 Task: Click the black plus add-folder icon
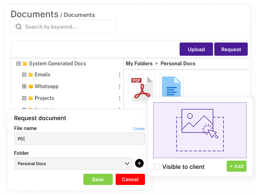click(x=139, y=163)
